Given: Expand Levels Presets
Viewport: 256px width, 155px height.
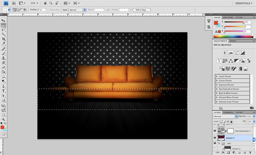Looking at the screenshot, I should [217, 76].
